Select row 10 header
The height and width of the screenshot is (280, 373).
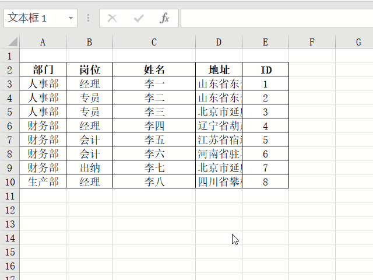9,182
